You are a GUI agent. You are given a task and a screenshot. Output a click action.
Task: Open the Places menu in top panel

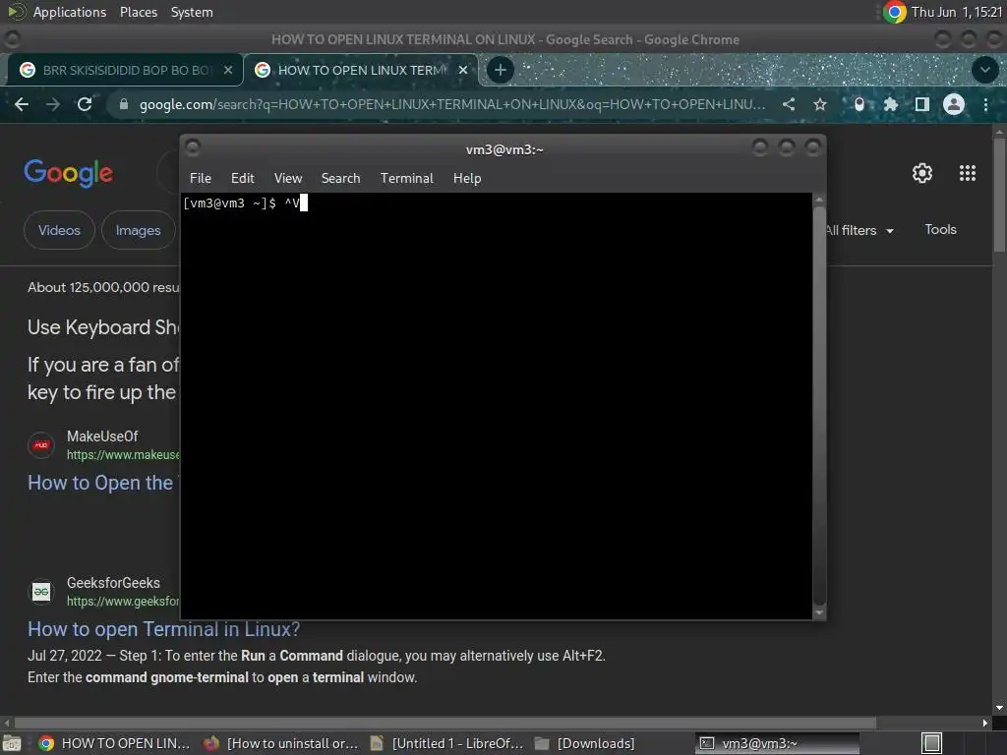[x=138, y=12]
